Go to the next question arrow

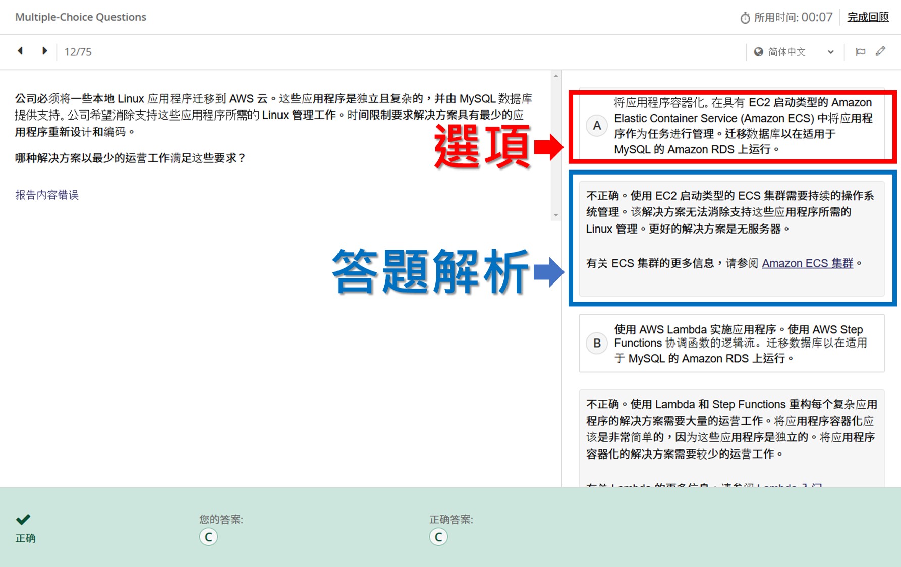pos(44,51)
